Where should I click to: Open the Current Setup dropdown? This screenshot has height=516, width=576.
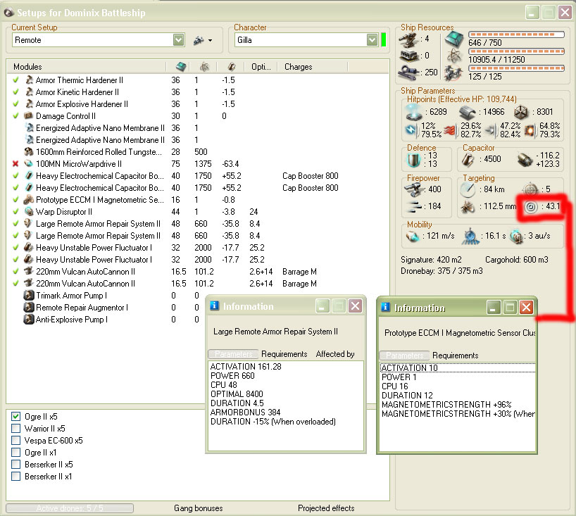coord(179,40)
